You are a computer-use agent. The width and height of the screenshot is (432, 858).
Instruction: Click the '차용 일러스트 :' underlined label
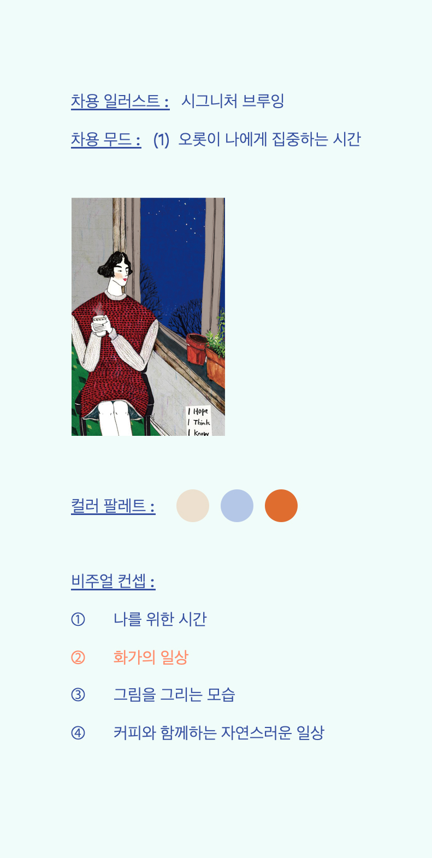coord(120,101)
